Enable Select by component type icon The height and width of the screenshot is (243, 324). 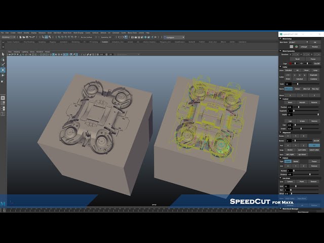tap(50, 37)
